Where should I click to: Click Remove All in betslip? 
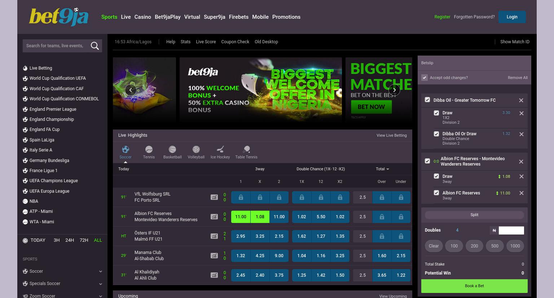tap(518, 78)
